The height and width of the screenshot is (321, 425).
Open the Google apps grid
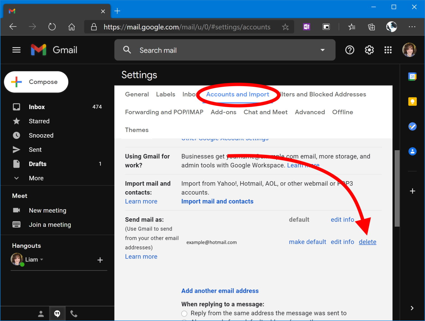point(388,50)
